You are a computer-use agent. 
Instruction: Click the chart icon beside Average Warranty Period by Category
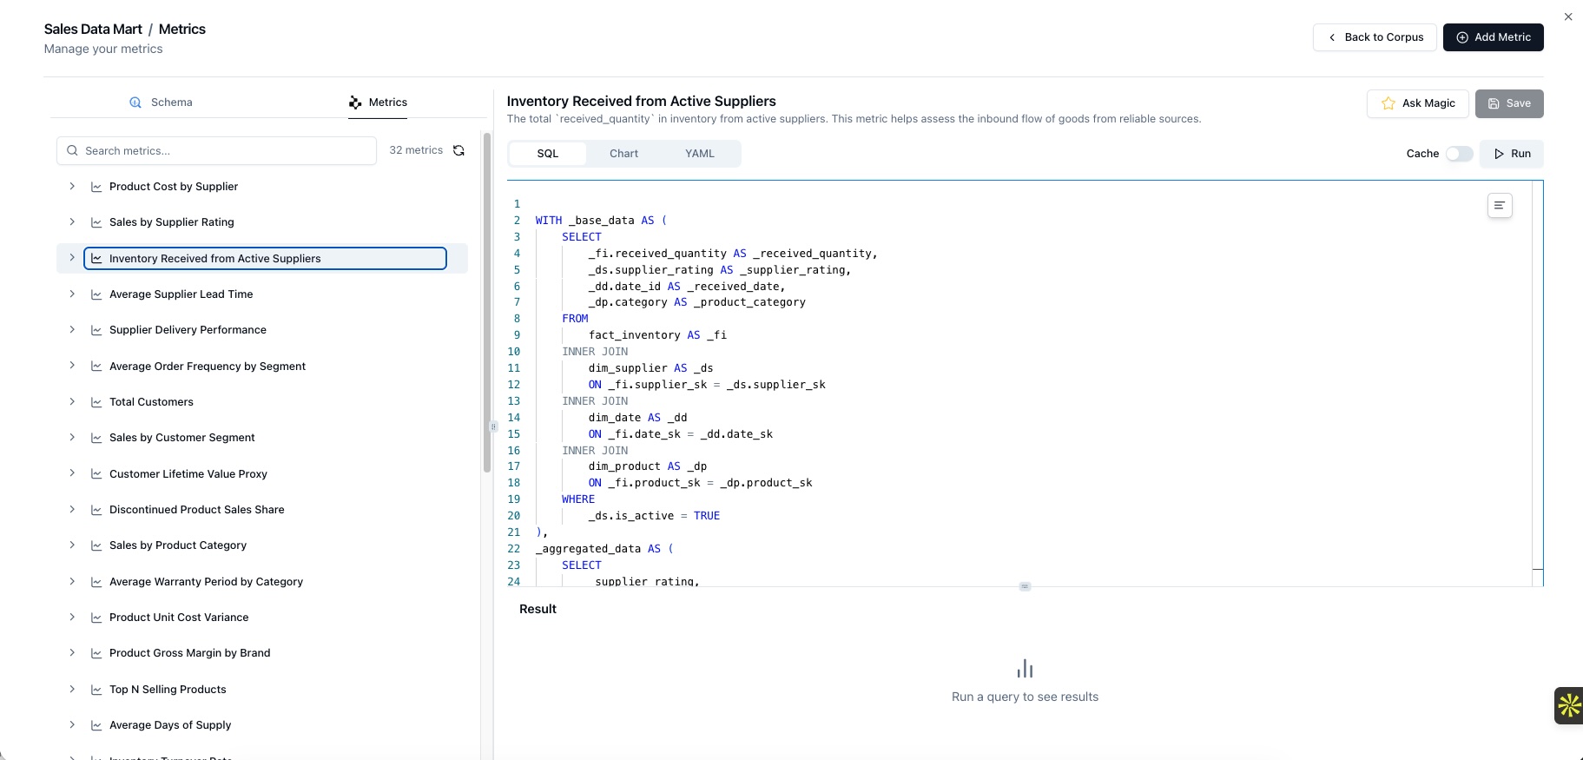(96, 582)
